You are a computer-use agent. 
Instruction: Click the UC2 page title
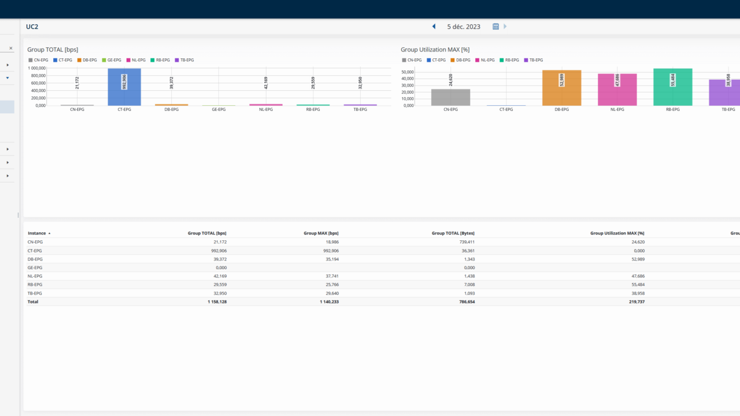tap(32, 27)
